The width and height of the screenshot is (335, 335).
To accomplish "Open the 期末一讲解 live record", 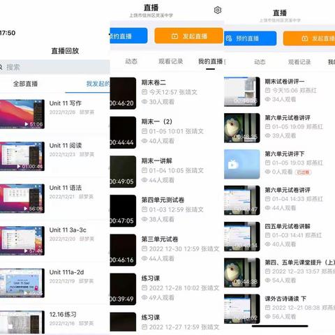I will click(157, 161).
